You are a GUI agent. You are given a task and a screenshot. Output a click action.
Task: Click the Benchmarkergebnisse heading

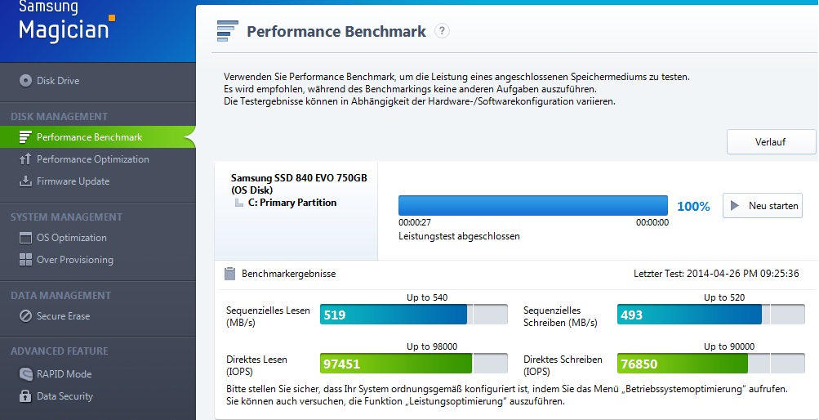tap(288, 274)
